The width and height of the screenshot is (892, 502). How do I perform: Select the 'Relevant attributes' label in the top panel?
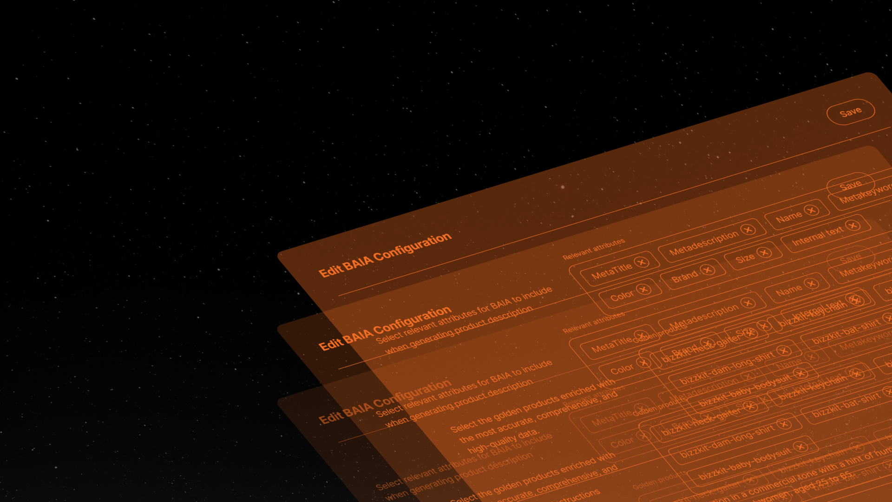(x=594, y=249)
